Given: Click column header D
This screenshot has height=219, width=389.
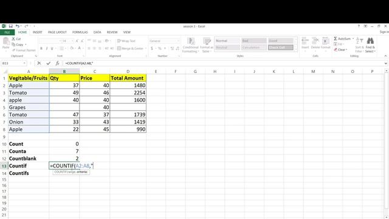Looking at the screenshot, I should click(128, 72).
